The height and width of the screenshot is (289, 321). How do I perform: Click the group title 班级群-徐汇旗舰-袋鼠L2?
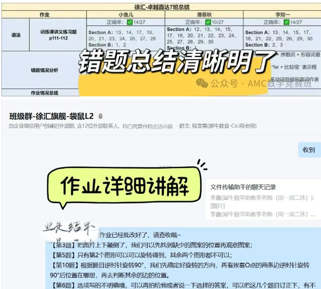pyautogui.click(x=52, y=116)
